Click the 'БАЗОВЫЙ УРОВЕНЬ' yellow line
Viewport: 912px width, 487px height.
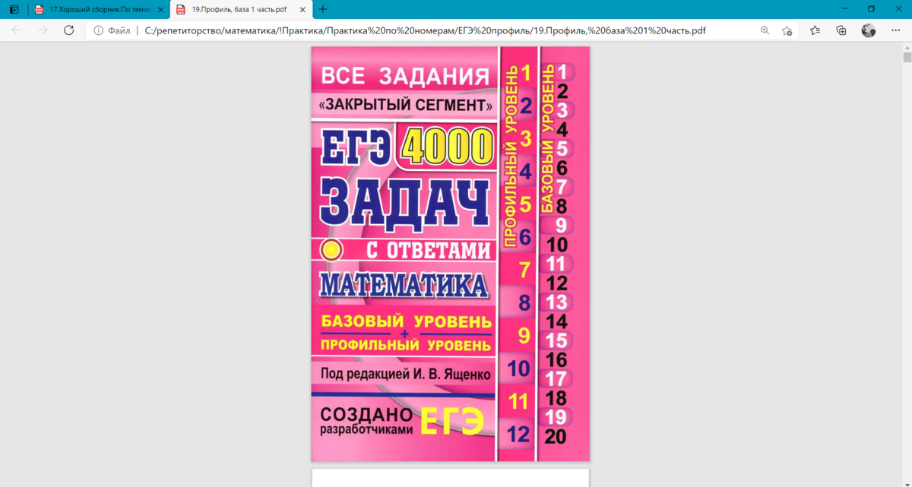[405, 320]
